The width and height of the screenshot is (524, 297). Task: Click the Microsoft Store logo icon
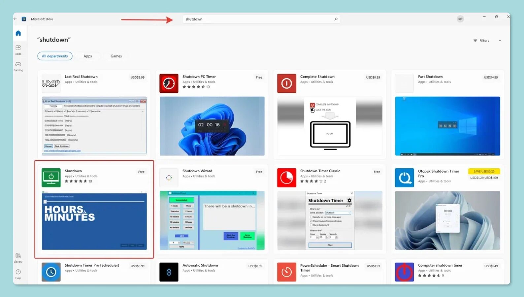pyautogui.click(x=24, y=19)
